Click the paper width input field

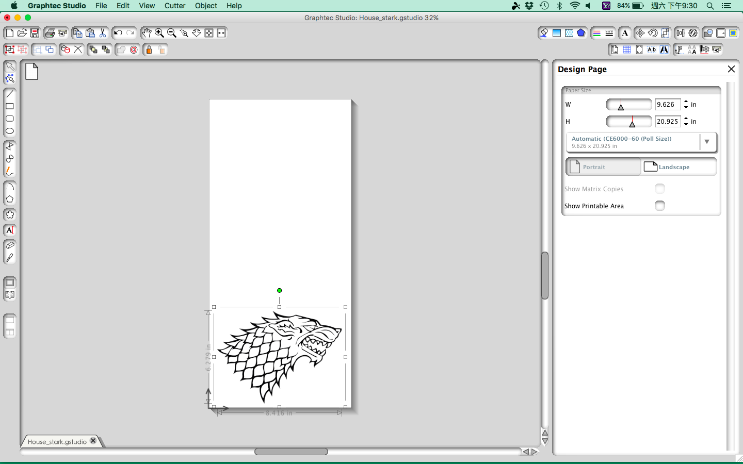coord(668,105)
